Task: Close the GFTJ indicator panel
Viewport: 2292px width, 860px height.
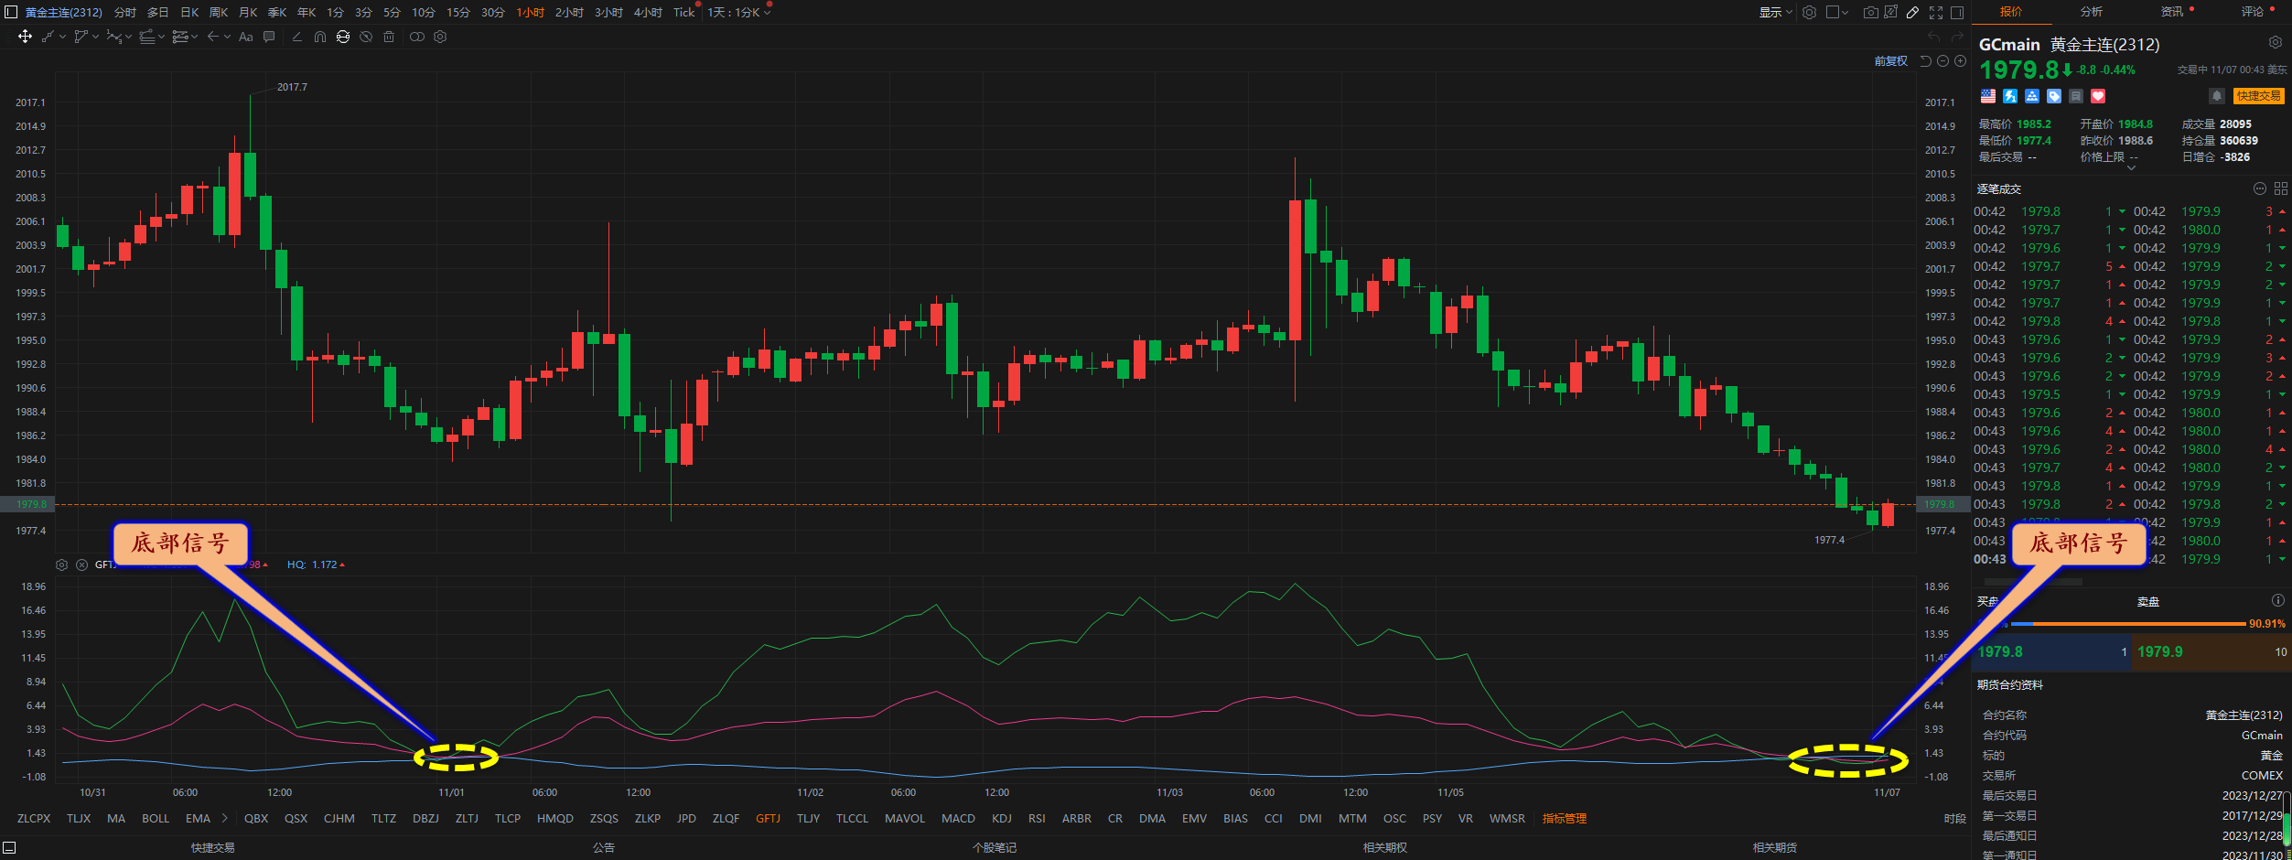Action: tap(81, 564)
